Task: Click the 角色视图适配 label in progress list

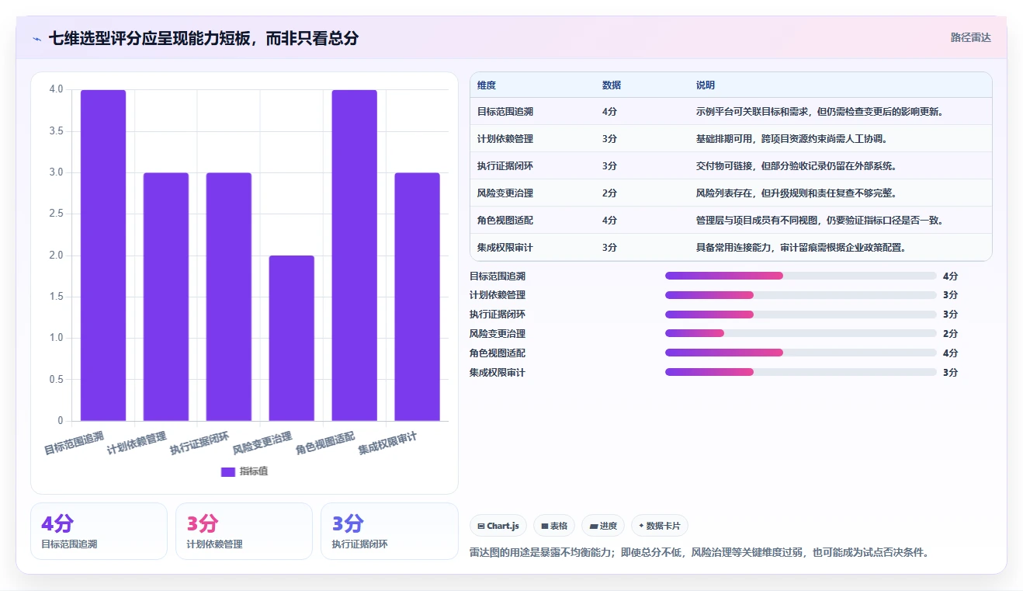Action: 498,353
